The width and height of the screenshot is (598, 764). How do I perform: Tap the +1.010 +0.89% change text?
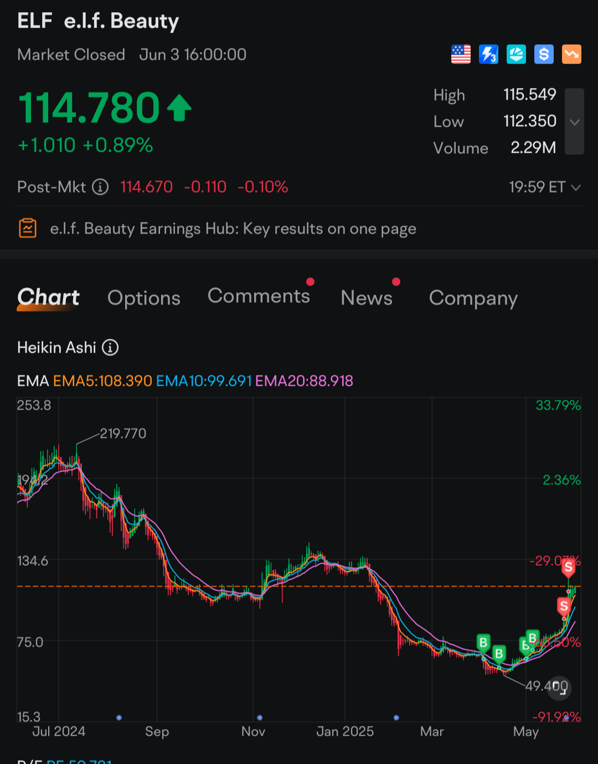85,145
